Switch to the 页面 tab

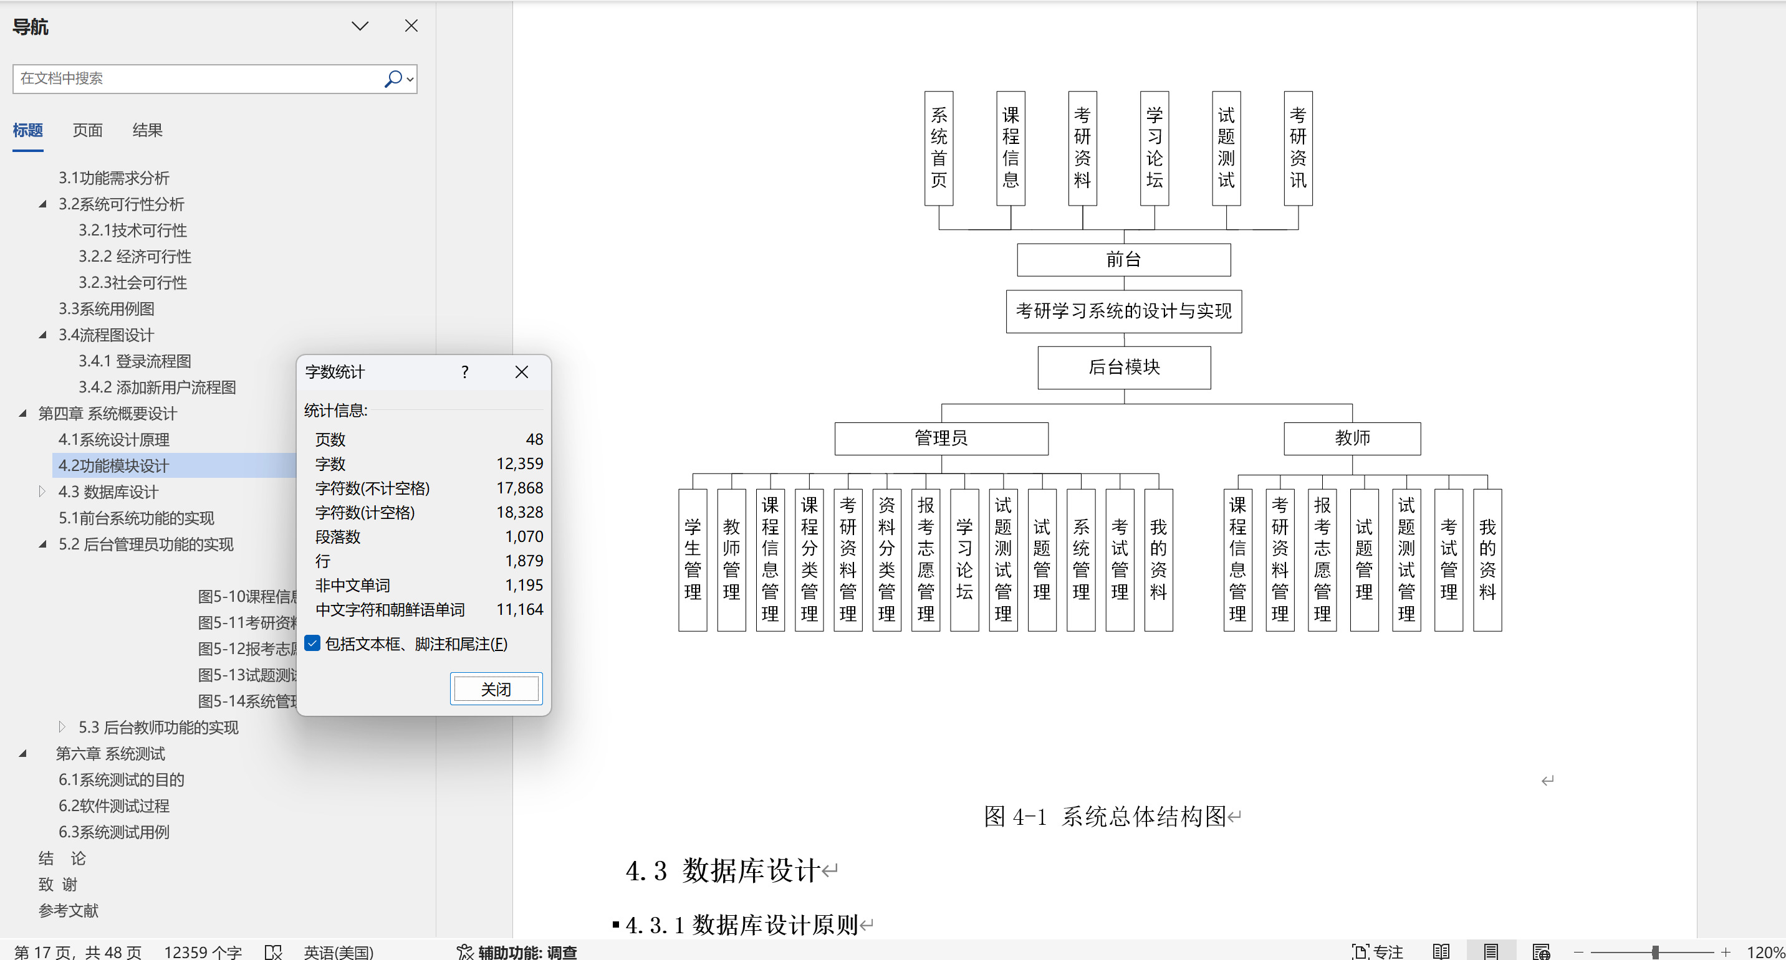[x=87, y=130]
